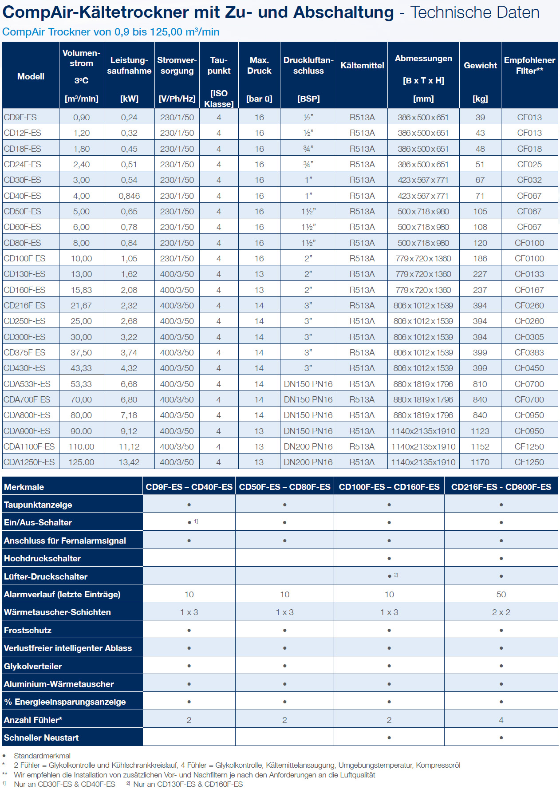This screenshot has height=793, width=560.
Task: Select the CD250F-ES model cell
Action: tap(25, 321)
